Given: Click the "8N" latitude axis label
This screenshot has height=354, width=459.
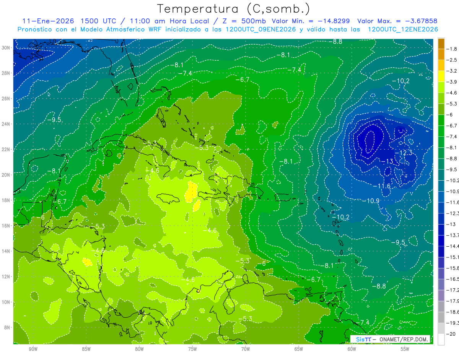Looking at the screenshot, I should (8, 327).
